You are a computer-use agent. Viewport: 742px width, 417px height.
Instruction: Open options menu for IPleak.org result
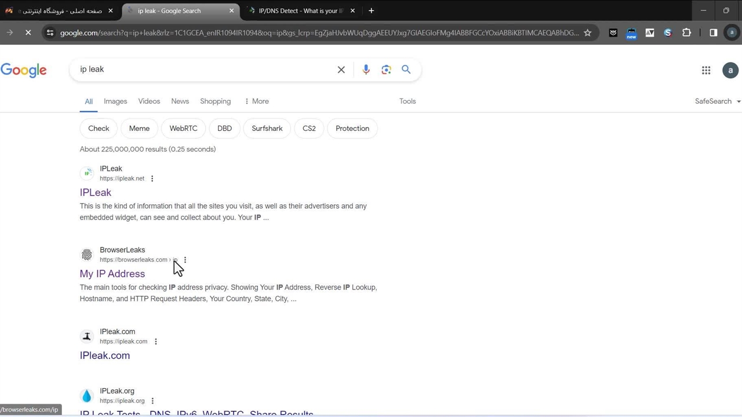point(152,401)
